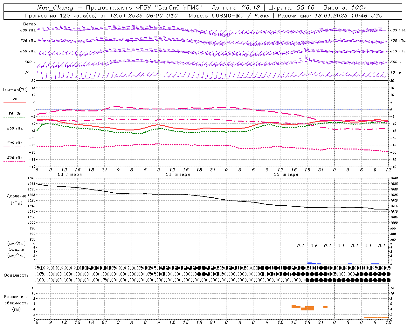The width and height of the screenshot is (407, 325).
Task: Click the 2м temperature legend entry
Action: point(15,99)
